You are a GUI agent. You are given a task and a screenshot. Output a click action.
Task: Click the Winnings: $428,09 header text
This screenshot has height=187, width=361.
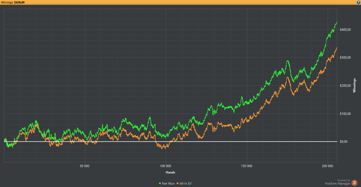click(13, 2)
